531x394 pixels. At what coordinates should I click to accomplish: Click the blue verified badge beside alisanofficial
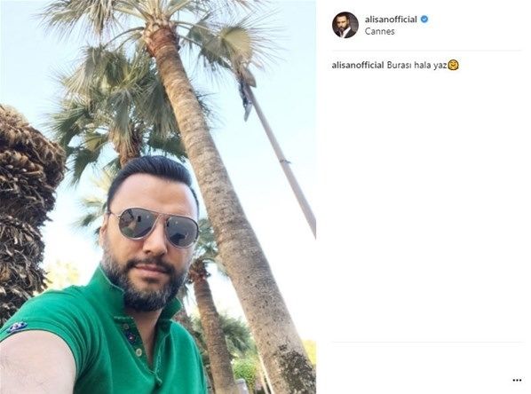click(424, 20)
